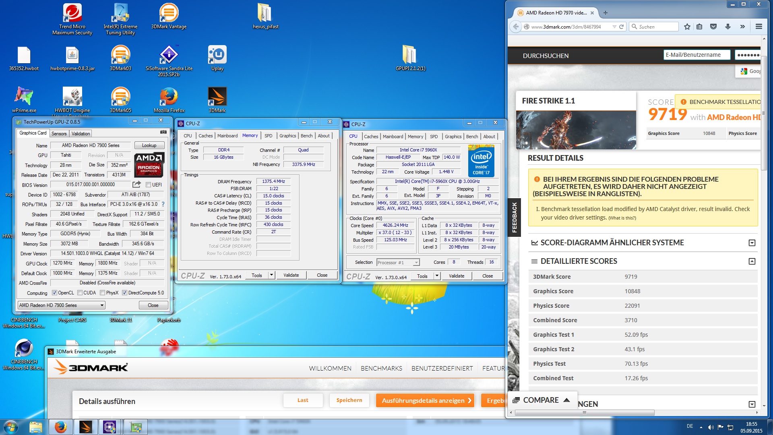Image resolution: width=773 pixels, height=435 pixels.
Task: Click the GPU-Z BIOS save icon
Action: click(x=137, y=184)
